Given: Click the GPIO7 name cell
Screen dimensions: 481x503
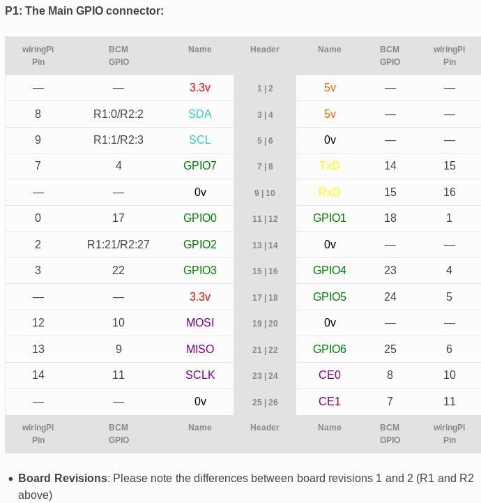Looking at the screenshot, I should pyautogui.click(x=200, y=165).
